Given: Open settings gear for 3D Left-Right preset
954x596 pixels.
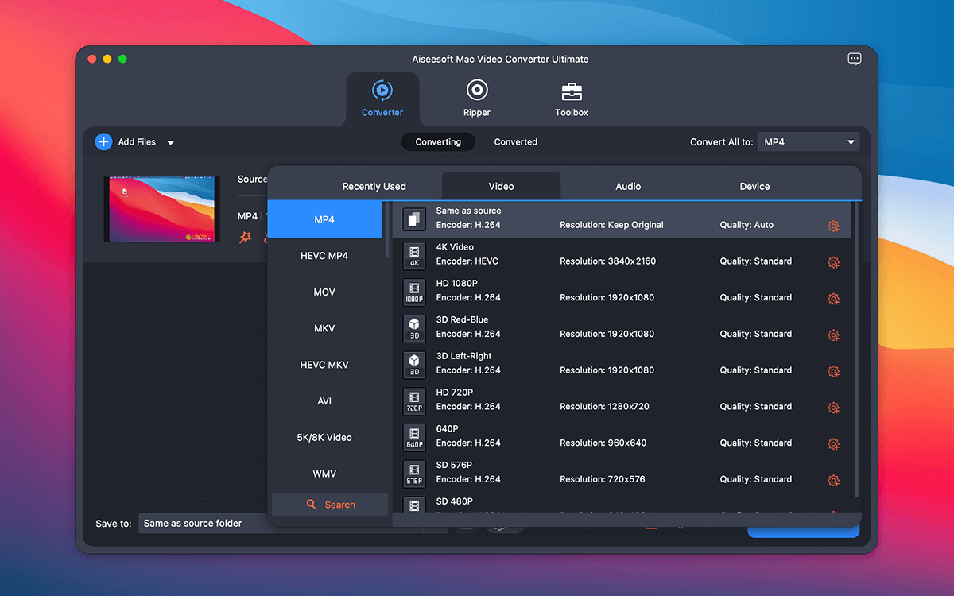Looking at the screenshot, I should click(x=833, y=371).
